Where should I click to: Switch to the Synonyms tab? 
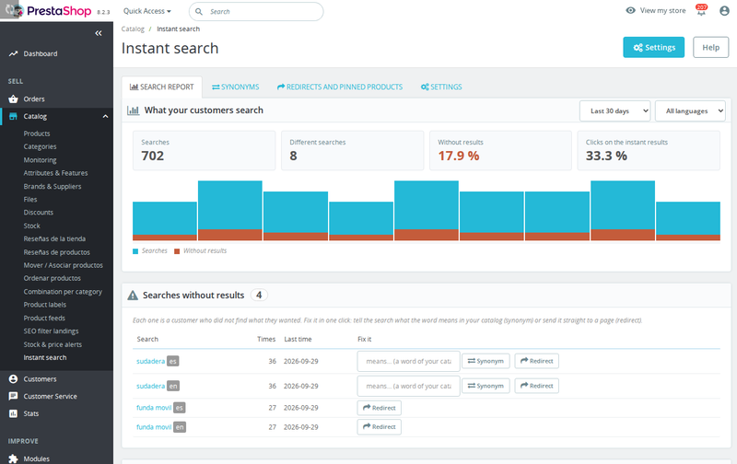pyautogui.click(x=236, y=87)
